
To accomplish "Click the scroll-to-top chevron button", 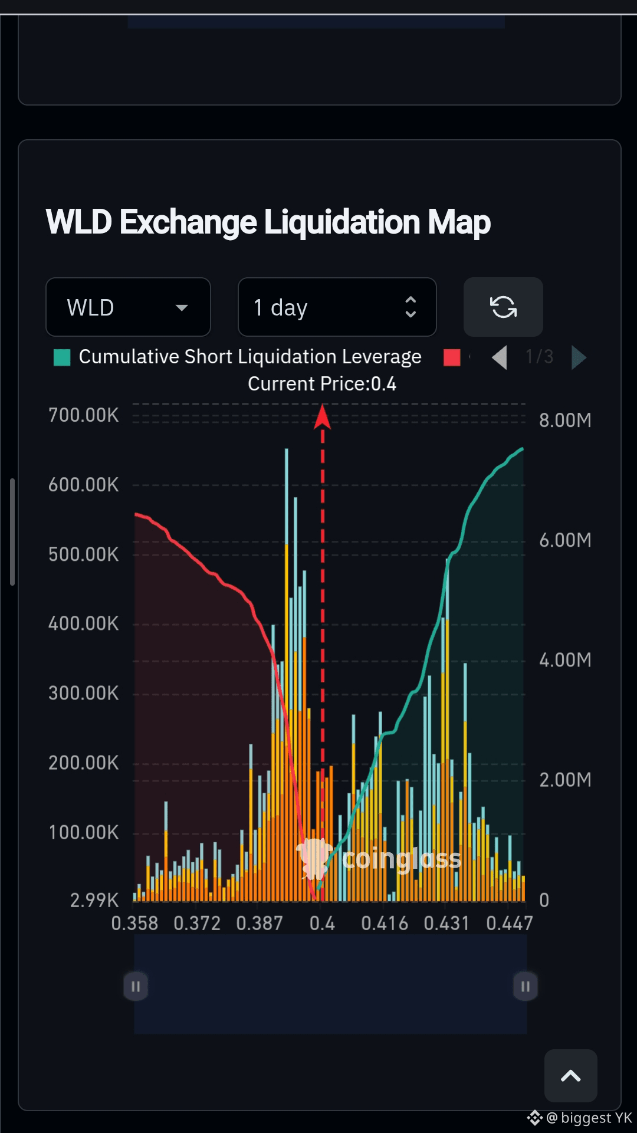I will pyautogui.click(x=570, y=1076).
